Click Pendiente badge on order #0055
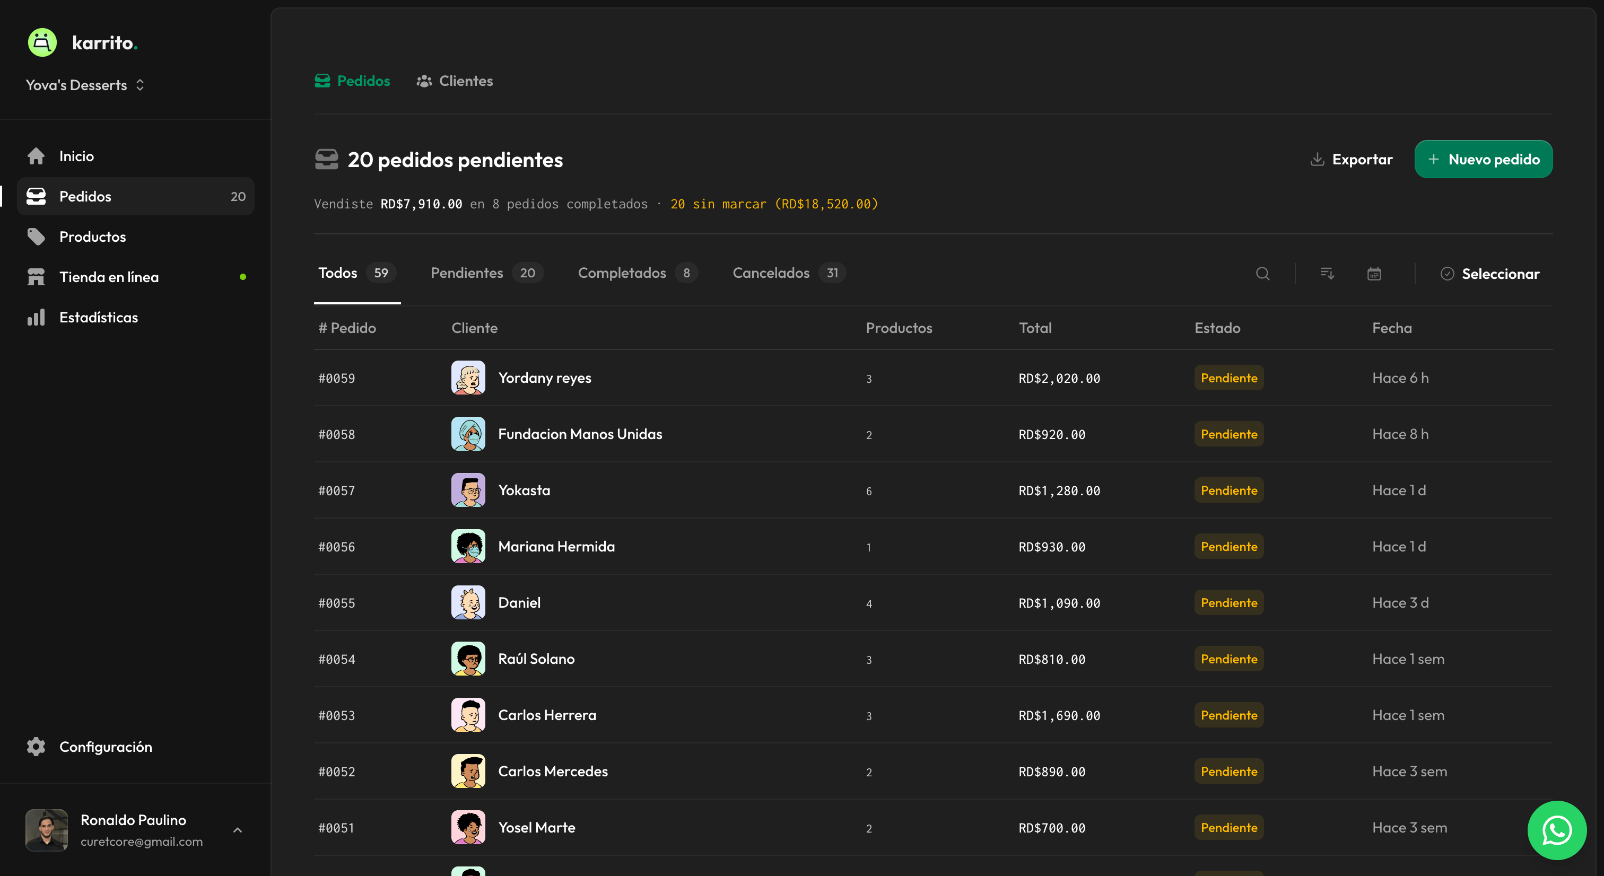 point(1228,603)
